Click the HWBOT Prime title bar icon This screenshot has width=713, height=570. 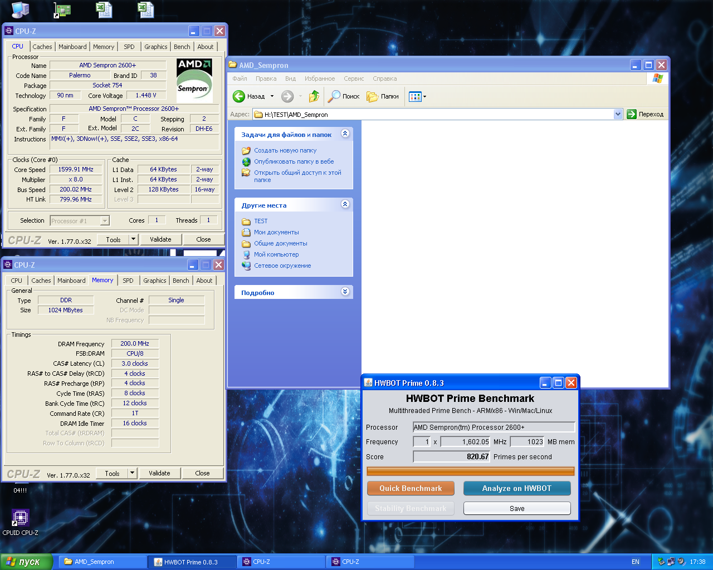[x=368, y=382]
